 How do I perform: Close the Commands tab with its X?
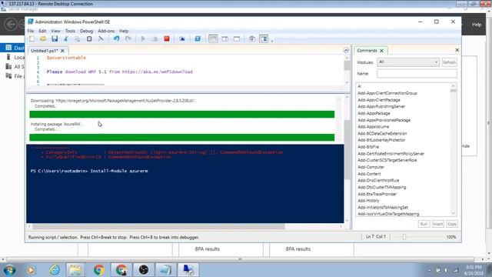tap(381, 51)
